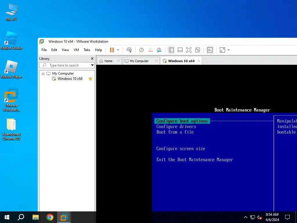297x223 pixels.
Task: Click VMware Workstation taskbar button
Action: point(64,217)
